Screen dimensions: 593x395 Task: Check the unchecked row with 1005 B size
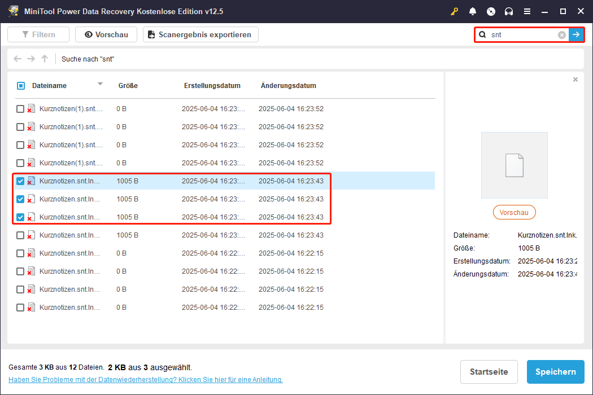(20, 235)
